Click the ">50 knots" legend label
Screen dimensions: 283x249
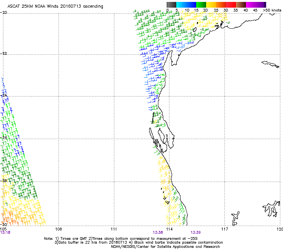[272, 10]
